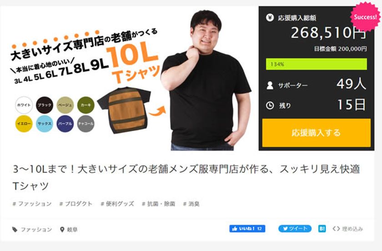Click the fashion category tag icon

pos(15,229)
